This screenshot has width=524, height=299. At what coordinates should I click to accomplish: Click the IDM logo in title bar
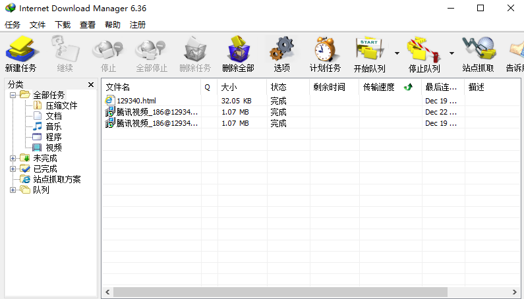(11, 8)
